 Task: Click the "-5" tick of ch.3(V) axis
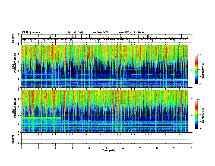click(18, 143)
